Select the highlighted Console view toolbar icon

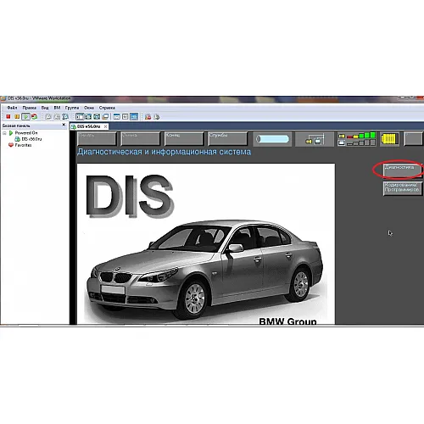[134, 116]
